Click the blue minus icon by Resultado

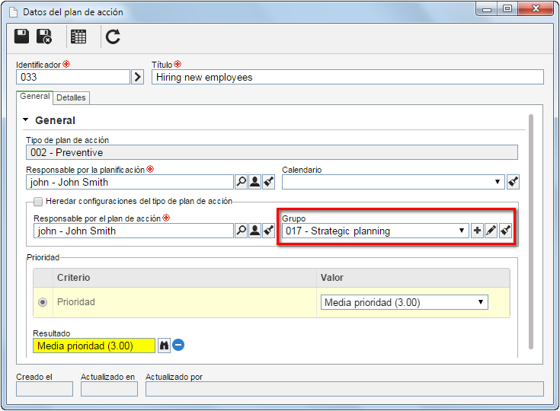178,345
